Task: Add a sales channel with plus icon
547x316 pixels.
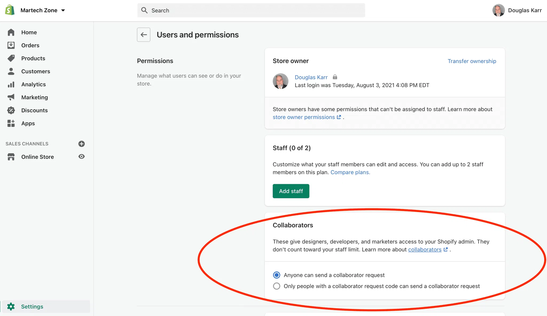Action: point(81,144)
